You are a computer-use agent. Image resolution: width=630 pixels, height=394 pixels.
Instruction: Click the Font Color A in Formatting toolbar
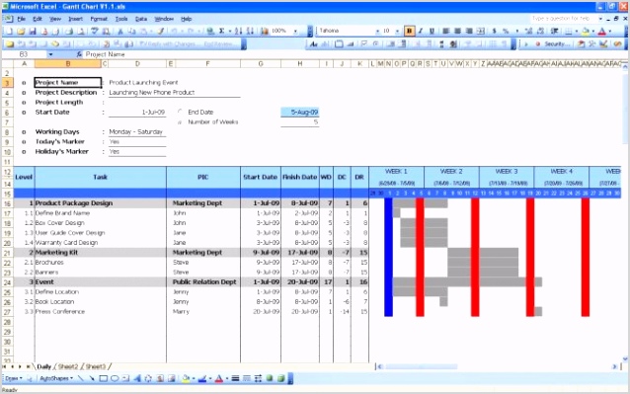pyautogui.click(x=602, y=31)
